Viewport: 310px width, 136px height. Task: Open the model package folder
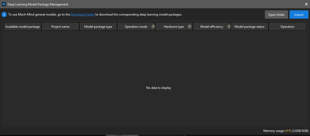(276, 15)
